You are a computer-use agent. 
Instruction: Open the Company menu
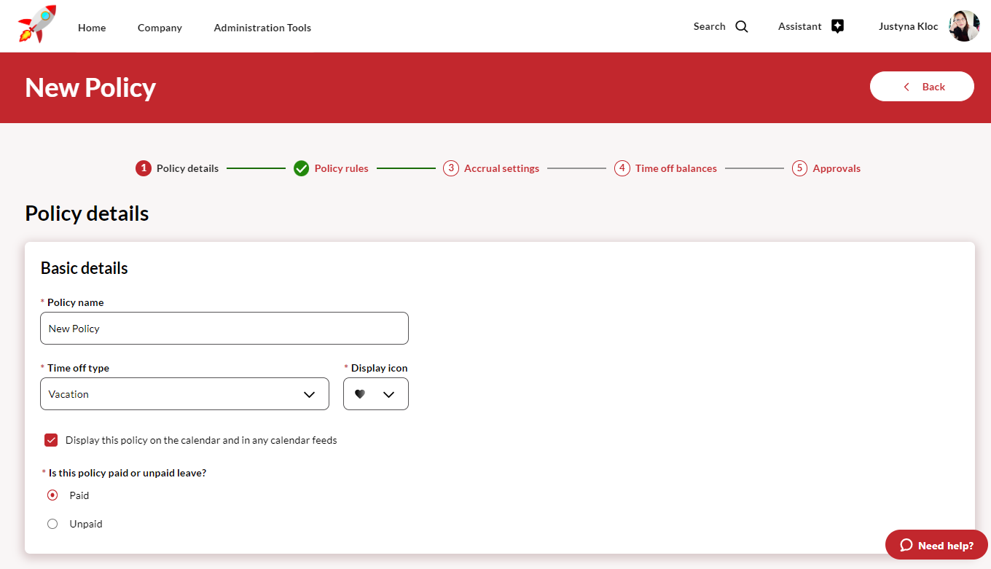point(160,28)
